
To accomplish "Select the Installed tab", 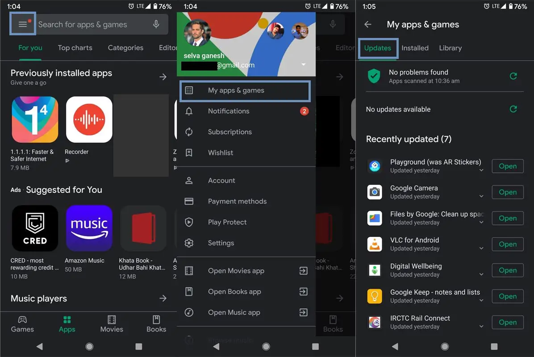I will coord(415,48).
